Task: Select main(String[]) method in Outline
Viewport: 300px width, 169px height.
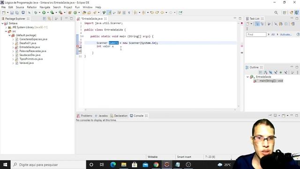Action: tap(271, 81)
